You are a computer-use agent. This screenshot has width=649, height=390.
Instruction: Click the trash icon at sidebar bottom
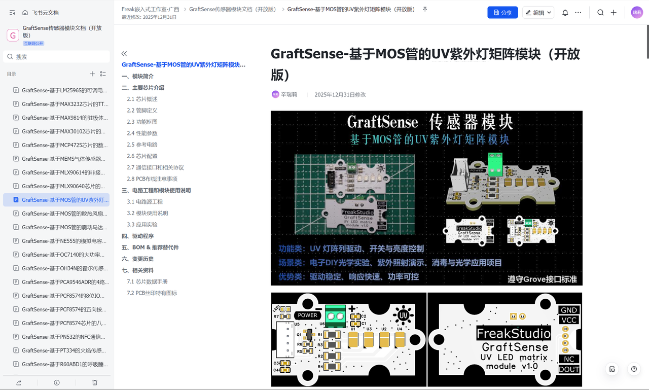click(95, 382)
